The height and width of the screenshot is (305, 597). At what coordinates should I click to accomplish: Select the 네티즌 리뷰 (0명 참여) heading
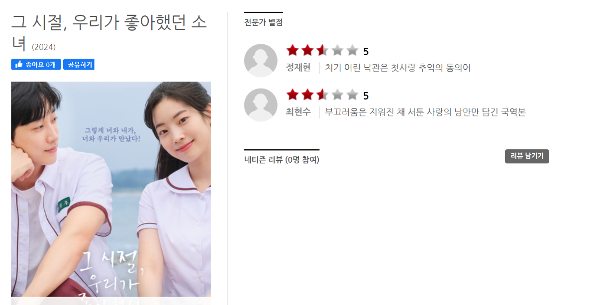[x=282, y=160]
